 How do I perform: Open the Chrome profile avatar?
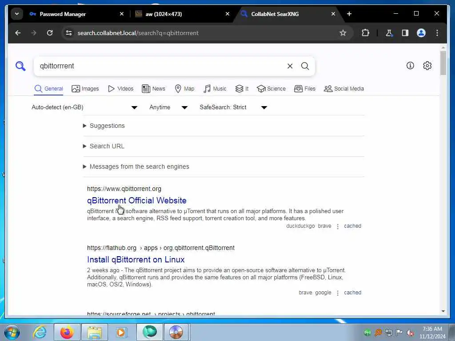click(421, 33)
